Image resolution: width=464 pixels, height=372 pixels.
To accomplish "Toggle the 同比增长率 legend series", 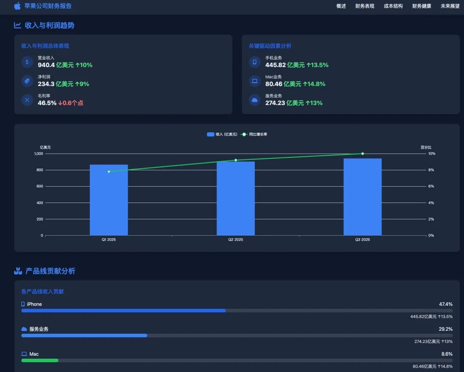I will tap(254, 135).
